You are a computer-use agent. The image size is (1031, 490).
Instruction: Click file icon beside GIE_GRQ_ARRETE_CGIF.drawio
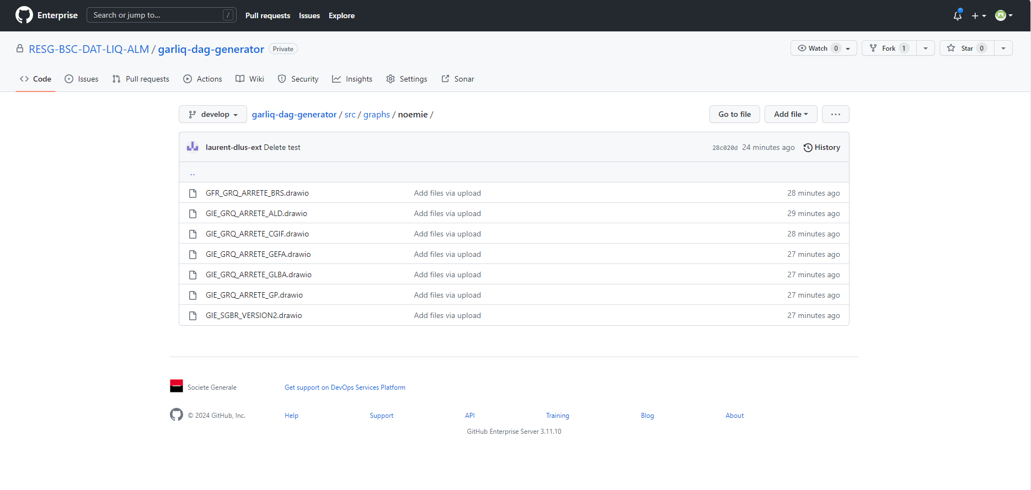click(193, 234)
